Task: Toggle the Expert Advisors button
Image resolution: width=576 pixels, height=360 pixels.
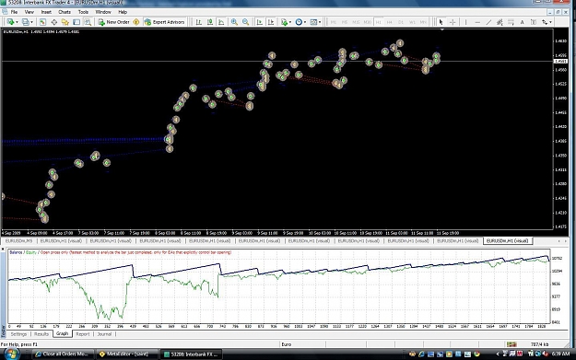Action: coord(165,22)
